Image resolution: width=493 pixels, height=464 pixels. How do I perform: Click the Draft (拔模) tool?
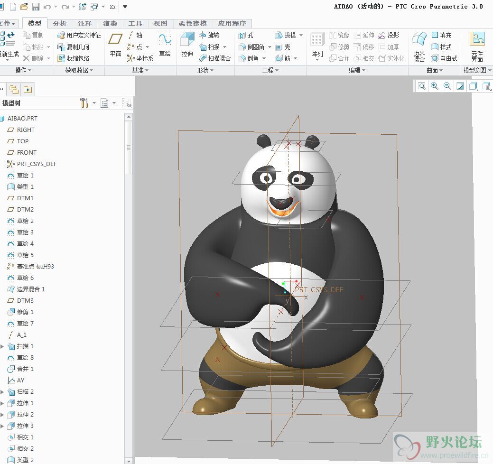[x=286, y=35]
